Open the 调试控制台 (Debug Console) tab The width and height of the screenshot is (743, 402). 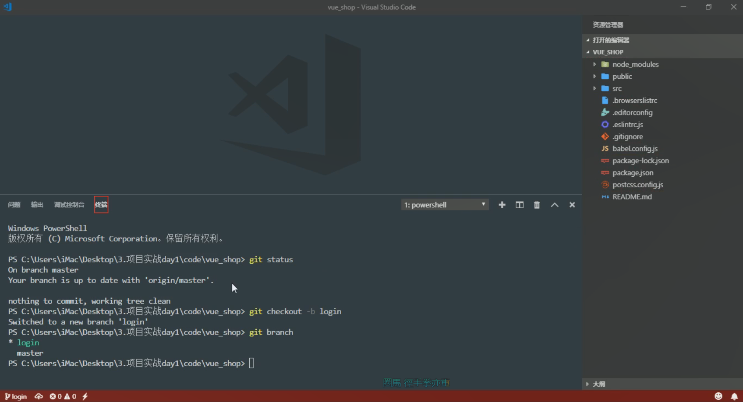click(x=69, y=205)
